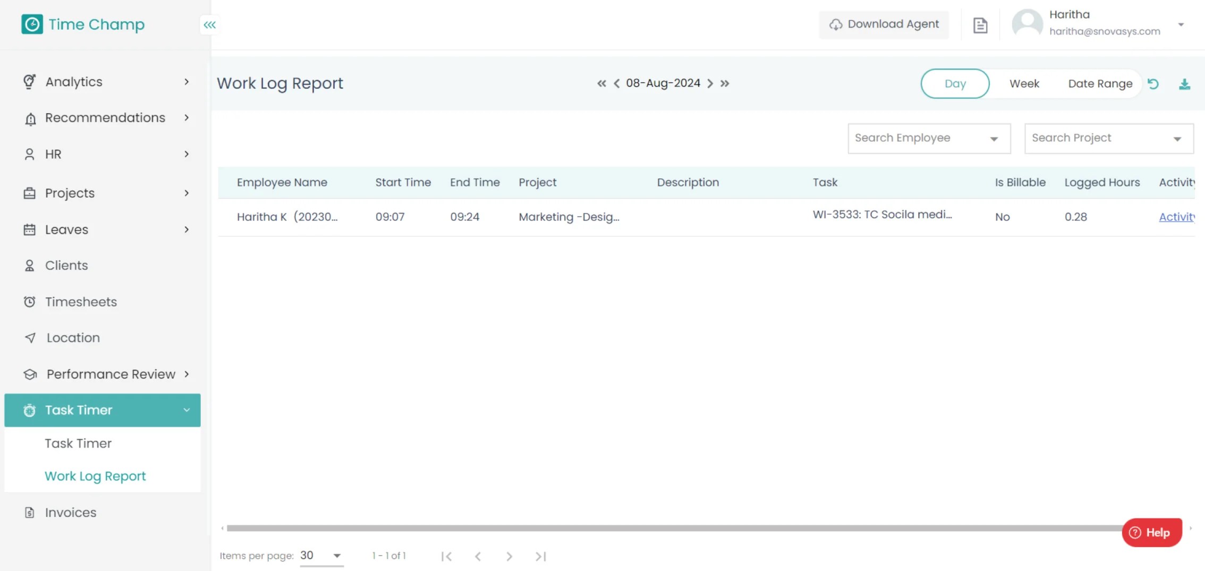Screen dimensions: 1205x571
Task: Jump back with double-left date arrows
Action: pyautogui.click(x=601, y=83)
